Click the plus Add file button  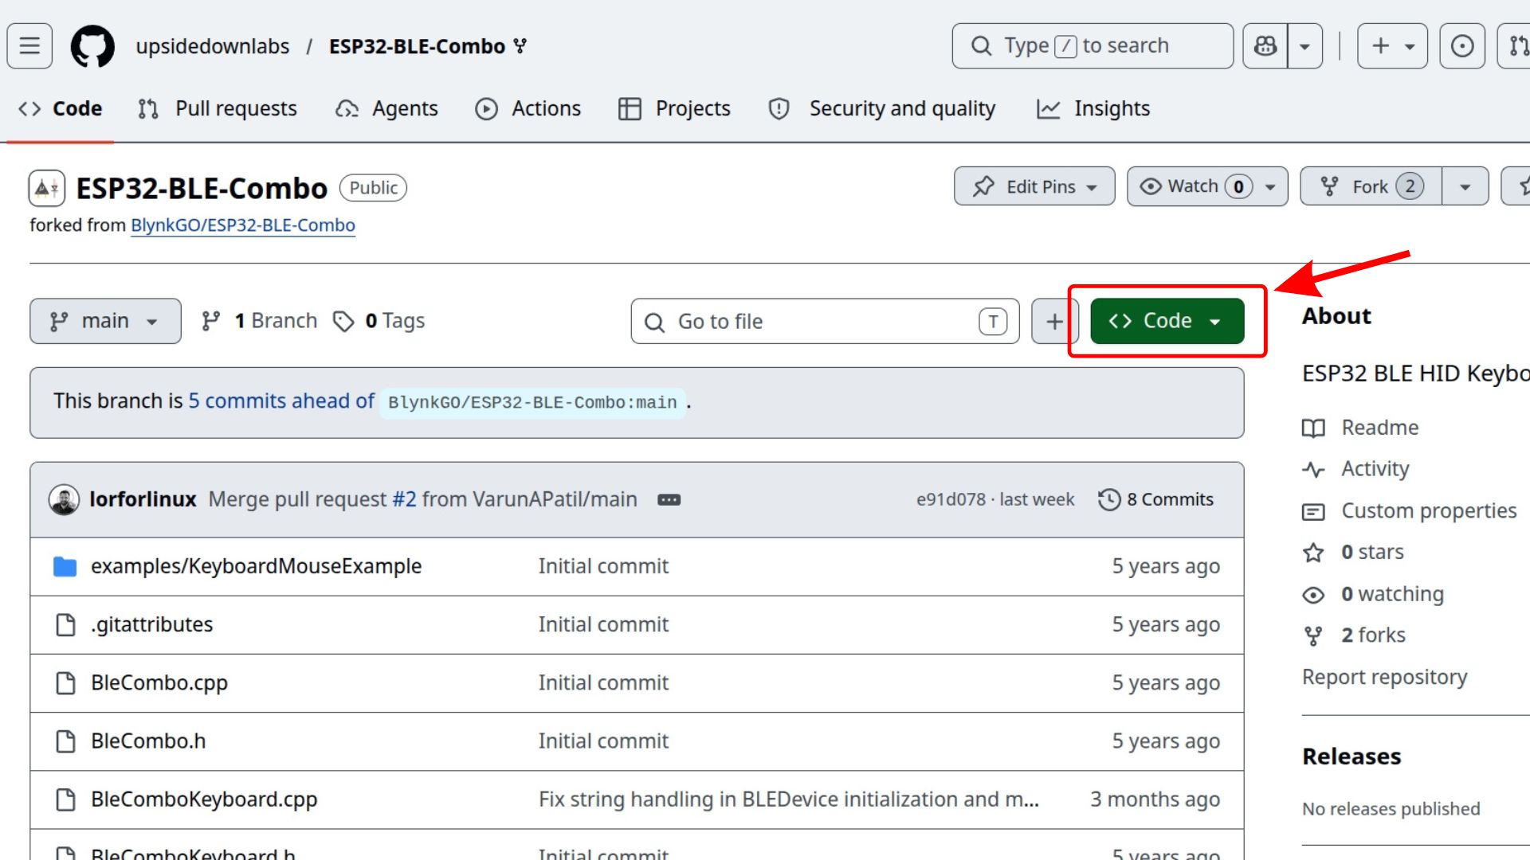pyautogui.click(x=1054, y=322)
